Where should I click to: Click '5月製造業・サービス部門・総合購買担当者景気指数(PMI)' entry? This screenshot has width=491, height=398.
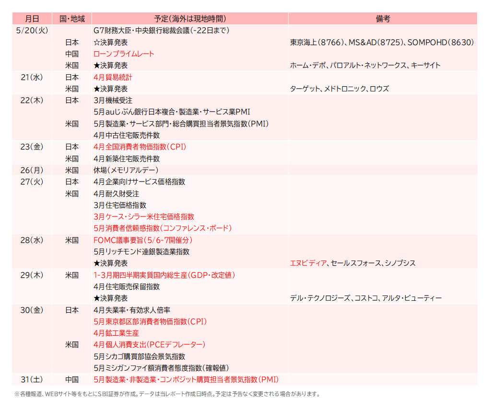coord(181,124)
